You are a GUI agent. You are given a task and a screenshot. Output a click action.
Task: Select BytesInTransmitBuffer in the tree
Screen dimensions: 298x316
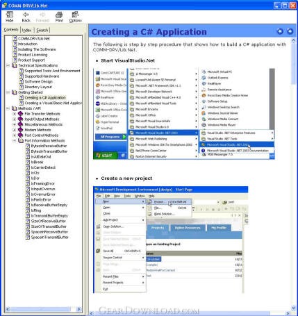click(49, 151)
